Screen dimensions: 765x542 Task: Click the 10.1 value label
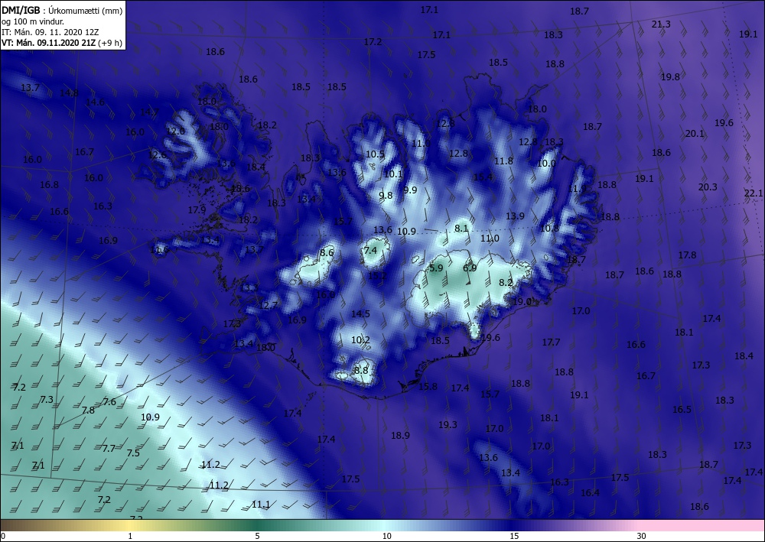(392, 174)
